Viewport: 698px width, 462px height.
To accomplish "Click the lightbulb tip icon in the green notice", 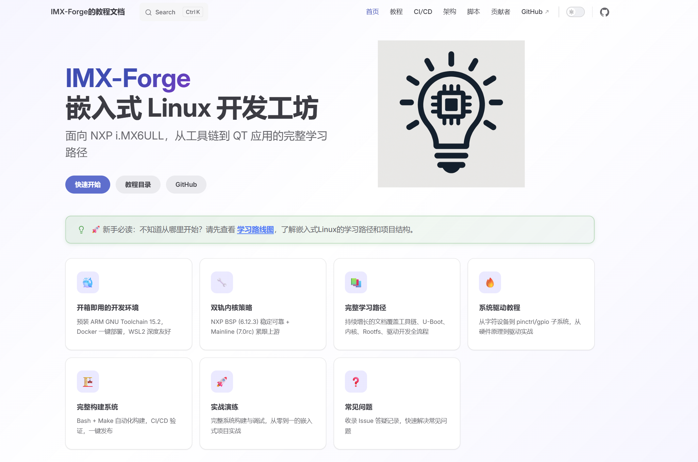I will (x=81, y=230).
